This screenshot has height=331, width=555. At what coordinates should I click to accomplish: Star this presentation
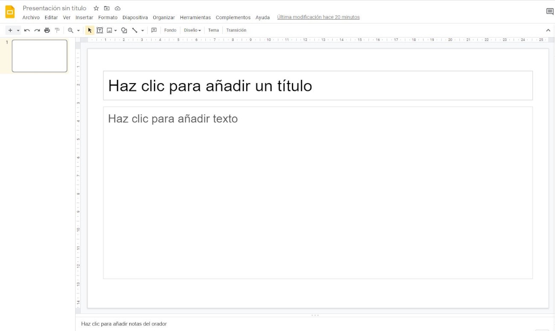coord(96,8)
